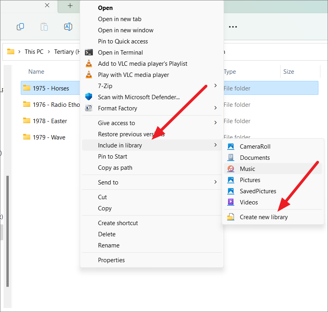
Task: Expand the Include in library submenu arrow
Action: tap(216, 145)
